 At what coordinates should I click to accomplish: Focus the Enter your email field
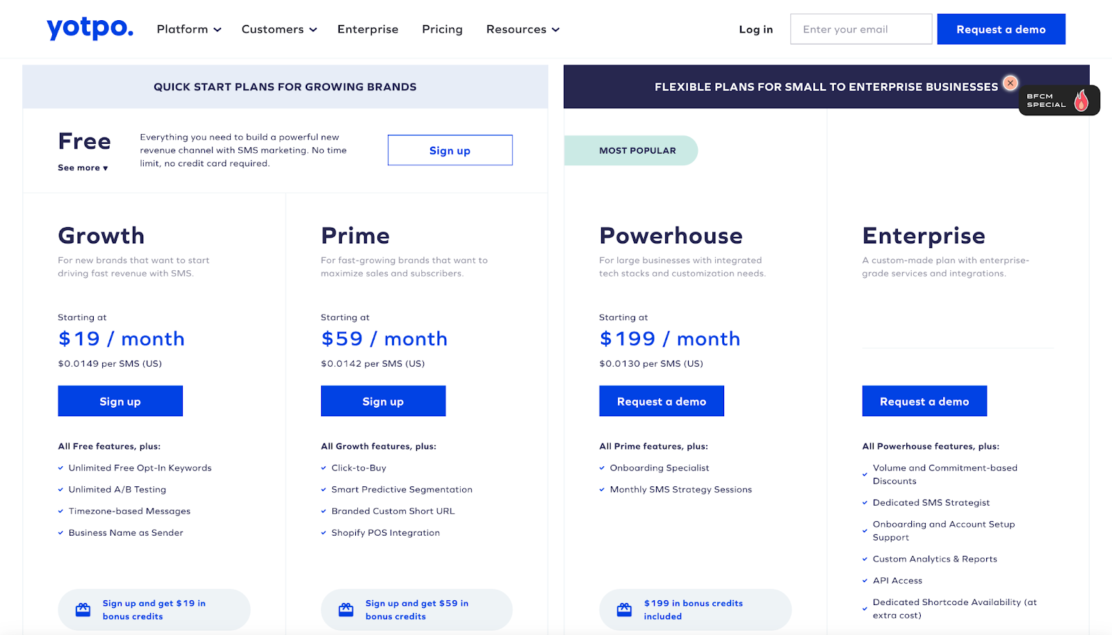pyautogui.click(x=861, y=29)
